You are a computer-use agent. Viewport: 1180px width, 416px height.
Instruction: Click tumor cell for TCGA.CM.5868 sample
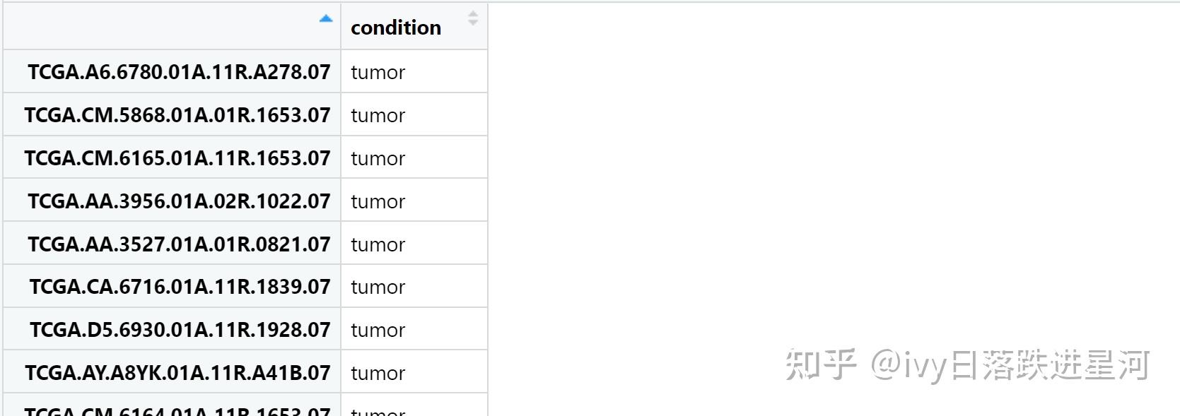(378, 115)
